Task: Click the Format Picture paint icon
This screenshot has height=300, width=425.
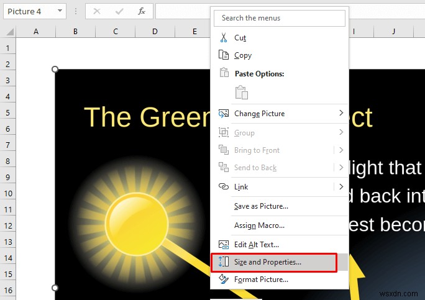Action: point(224,279)
